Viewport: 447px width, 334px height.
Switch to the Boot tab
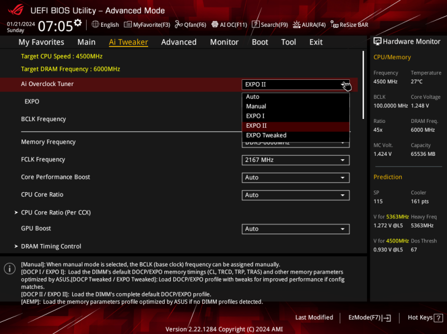coord(260,42)
